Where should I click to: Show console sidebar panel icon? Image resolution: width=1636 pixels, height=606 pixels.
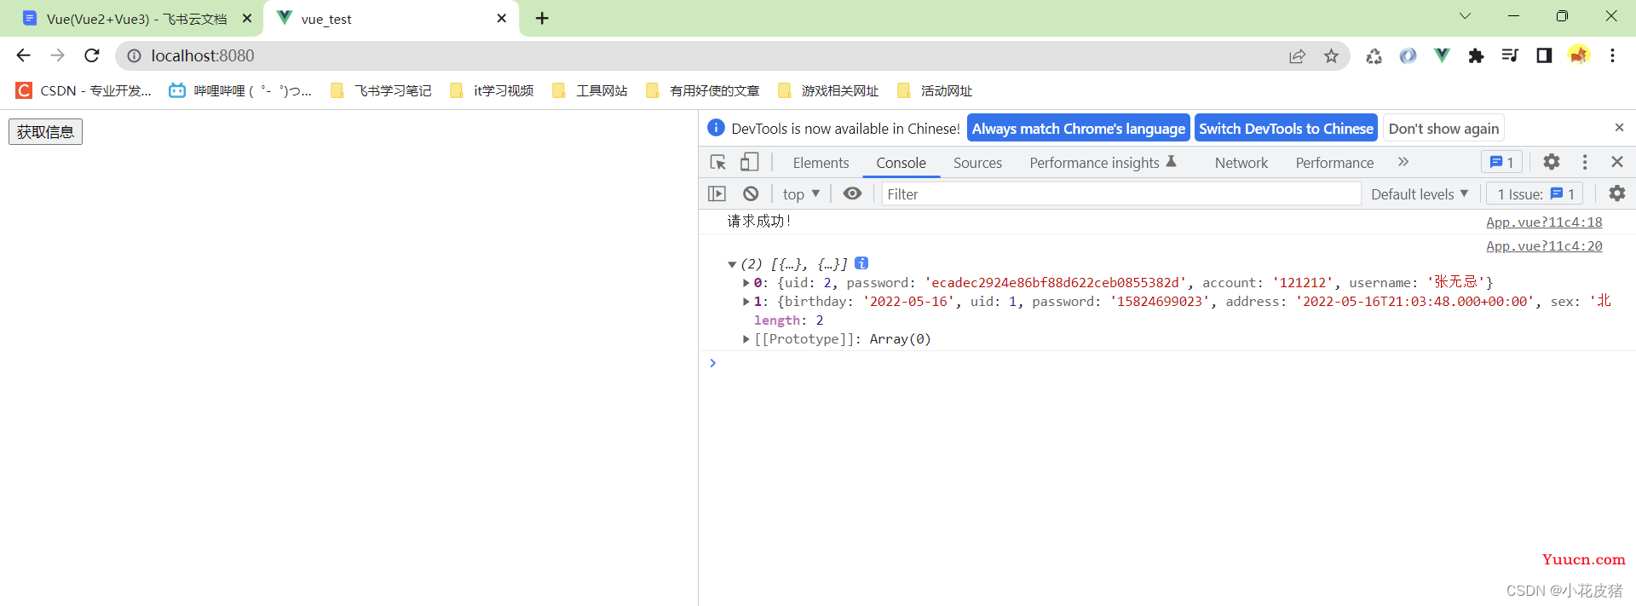[717, 193]
